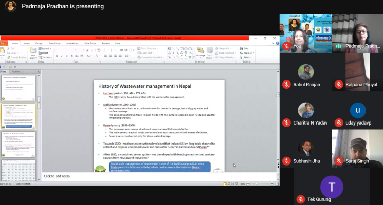
Task: Switch to the Transitions ribbon tab
Action: pos(54,43)
